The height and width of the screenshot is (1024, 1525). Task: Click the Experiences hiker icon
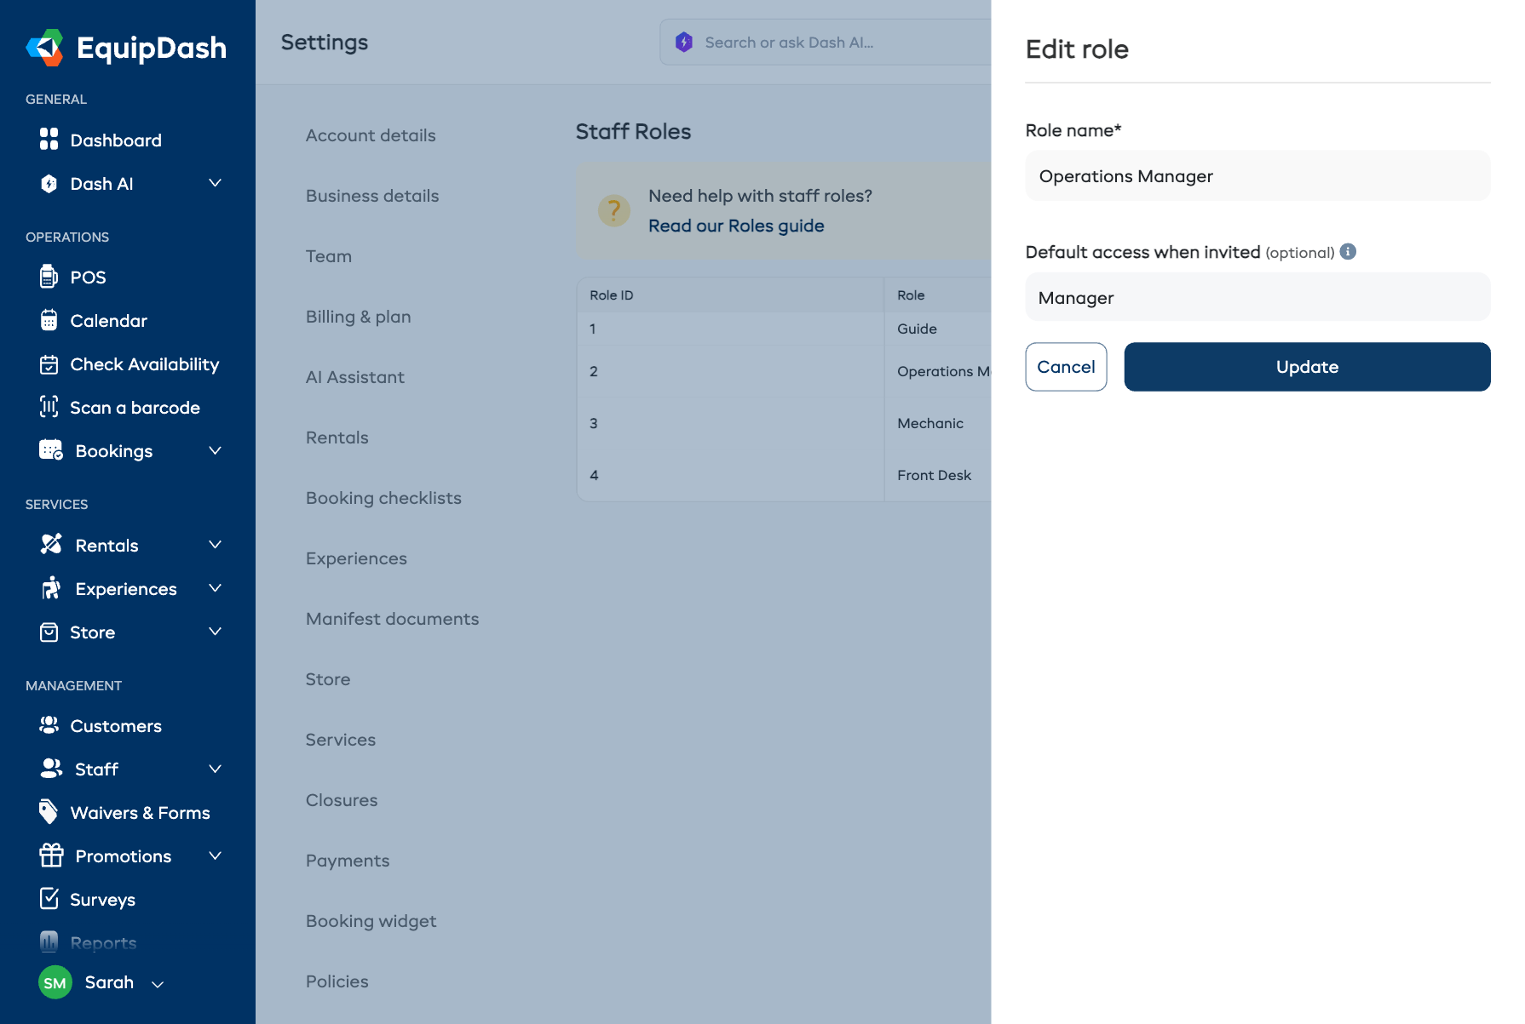point(51,588)
